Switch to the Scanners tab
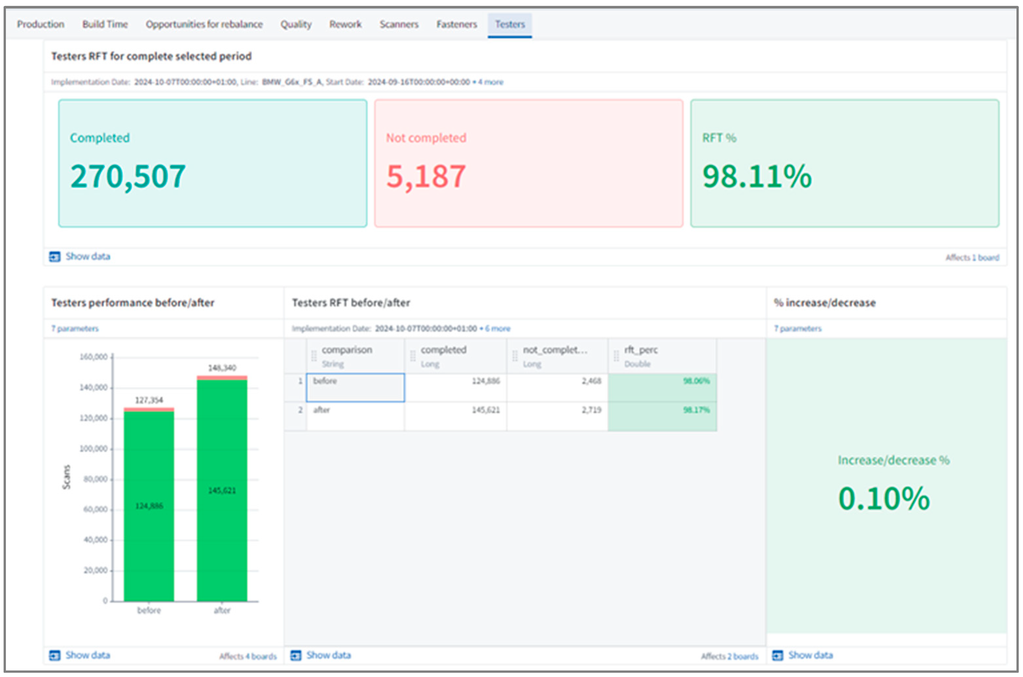 point(399,24)
